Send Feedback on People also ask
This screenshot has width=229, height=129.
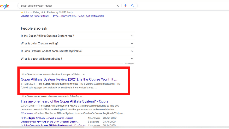click(129, 64)
